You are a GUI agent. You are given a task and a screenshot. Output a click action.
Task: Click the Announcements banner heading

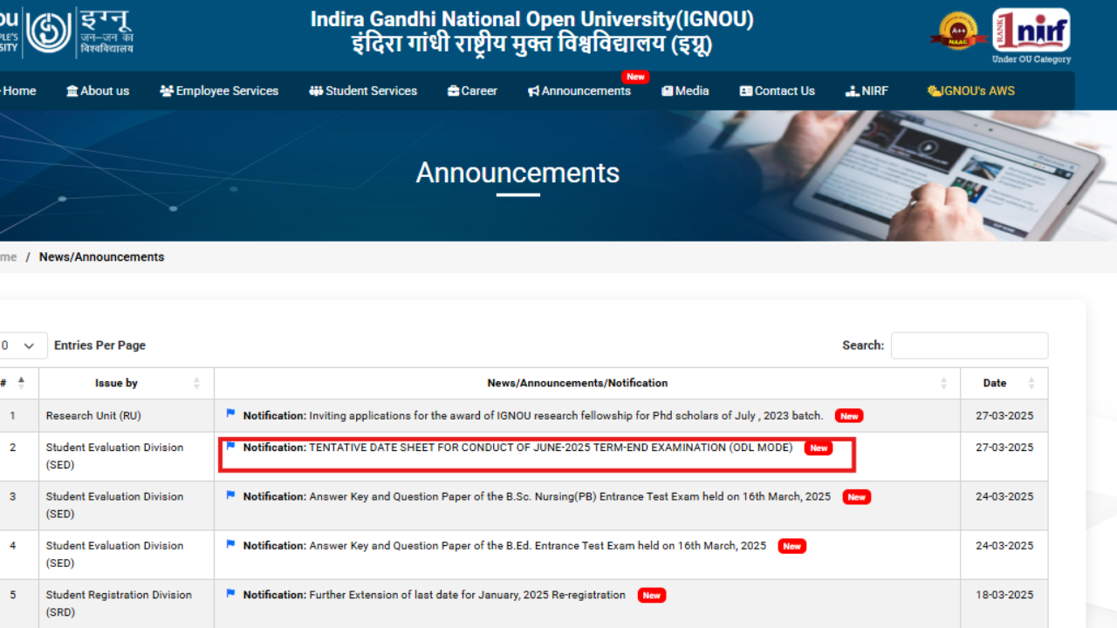pos(517,173)
